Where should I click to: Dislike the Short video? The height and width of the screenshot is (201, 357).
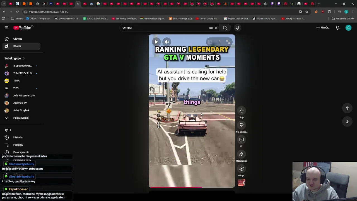[242, 125]
